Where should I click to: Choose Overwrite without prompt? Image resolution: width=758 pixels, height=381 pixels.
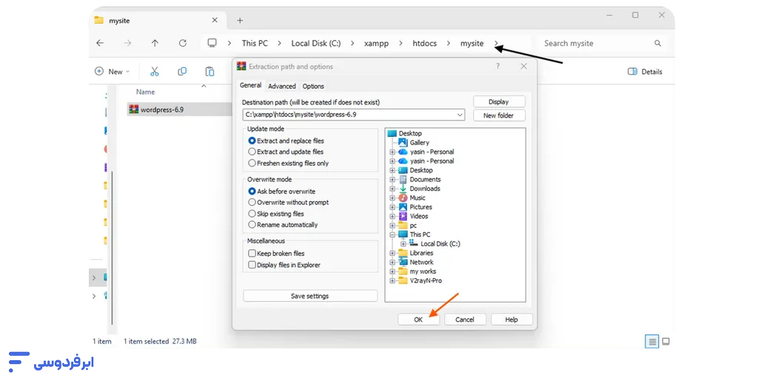click(252, 203)
